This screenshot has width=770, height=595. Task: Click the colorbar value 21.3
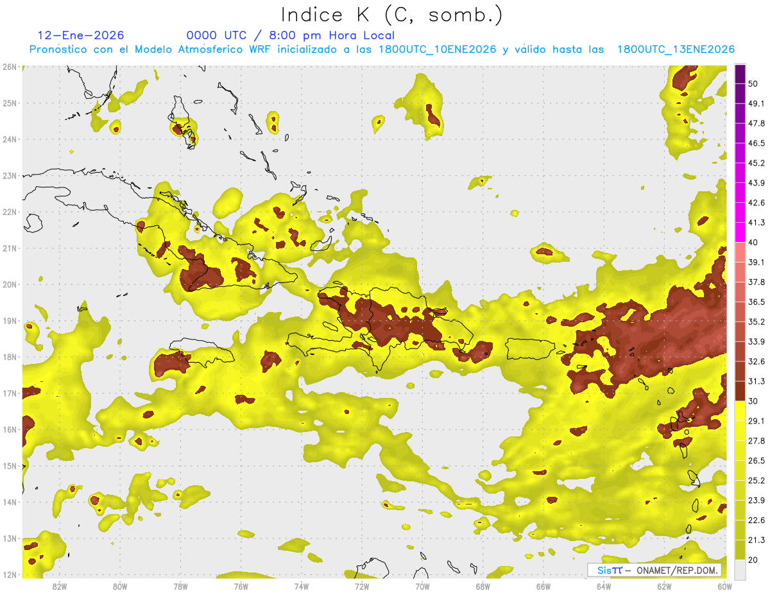point(757,540)
